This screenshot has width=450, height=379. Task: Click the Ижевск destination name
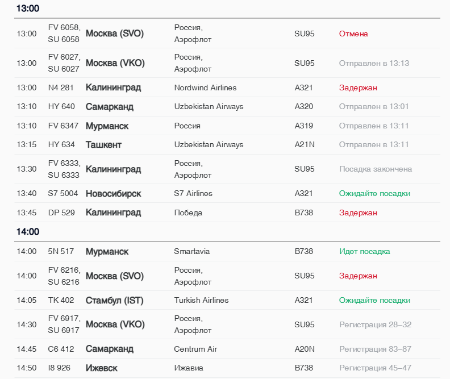(102, 368)
